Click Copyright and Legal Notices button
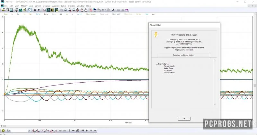Viewport: 257px width, 135px height. pyautogui.click(x=183, y=55)
